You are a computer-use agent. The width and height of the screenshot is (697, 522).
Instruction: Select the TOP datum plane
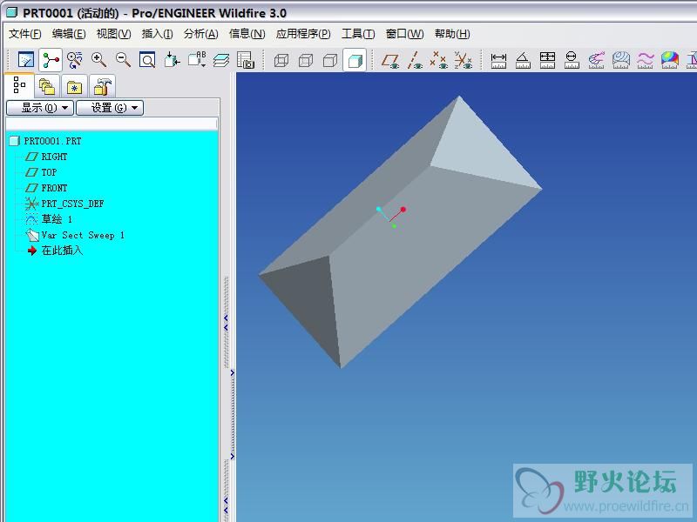49,172
